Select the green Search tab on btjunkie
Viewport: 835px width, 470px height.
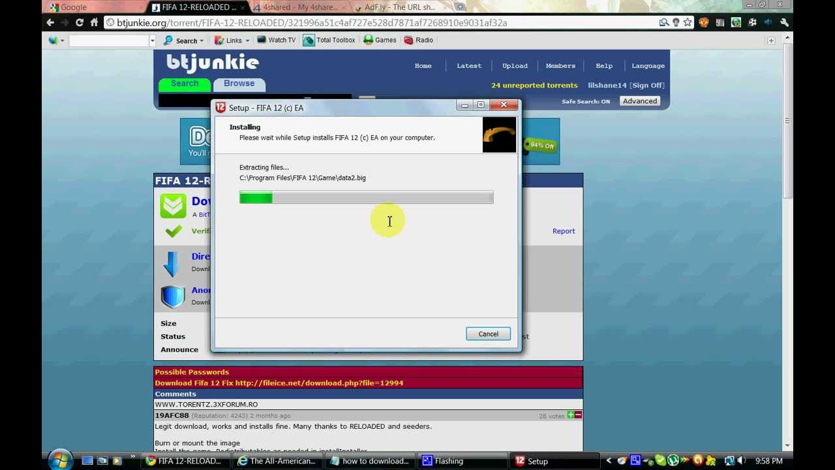[185, 84]
